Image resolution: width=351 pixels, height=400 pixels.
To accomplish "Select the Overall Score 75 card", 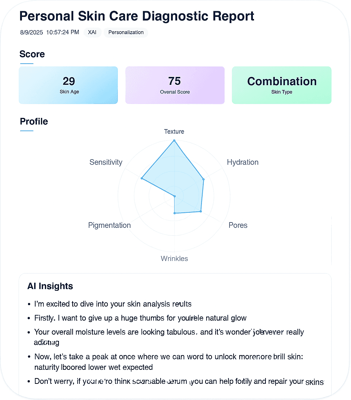I will click(175, 85).
